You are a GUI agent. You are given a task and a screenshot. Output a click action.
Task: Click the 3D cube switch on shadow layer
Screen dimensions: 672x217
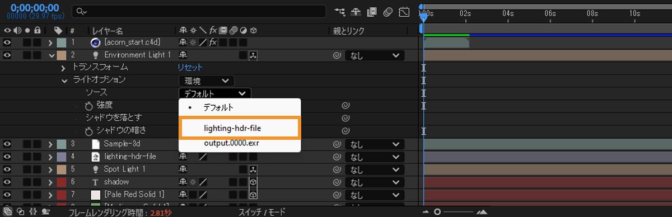[x=253, y=182]
